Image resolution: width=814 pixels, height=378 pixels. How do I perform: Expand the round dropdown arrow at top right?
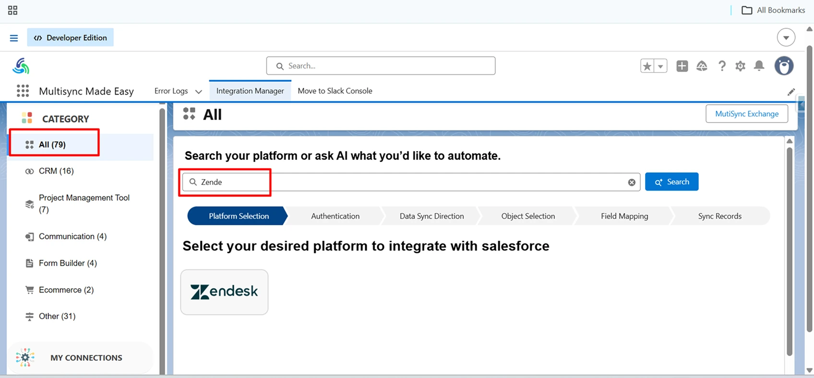[786, 37]
